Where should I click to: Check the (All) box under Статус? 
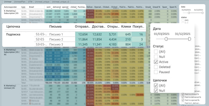coord(156,52)
